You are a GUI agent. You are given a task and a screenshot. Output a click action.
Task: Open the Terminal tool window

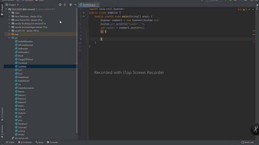(x=52, y=142)
